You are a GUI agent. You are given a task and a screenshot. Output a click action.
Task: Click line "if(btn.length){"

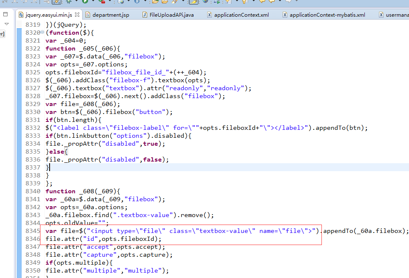coord(73,120)
